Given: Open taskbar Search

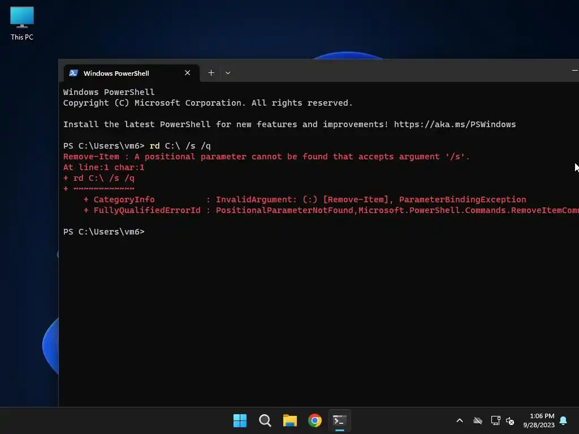Looking at the screenshot, I should click(x=265, y=420).
